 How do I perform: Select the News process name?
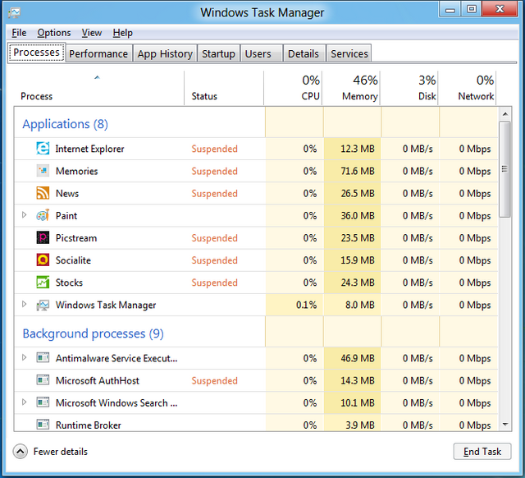click(x=67, y=193)
